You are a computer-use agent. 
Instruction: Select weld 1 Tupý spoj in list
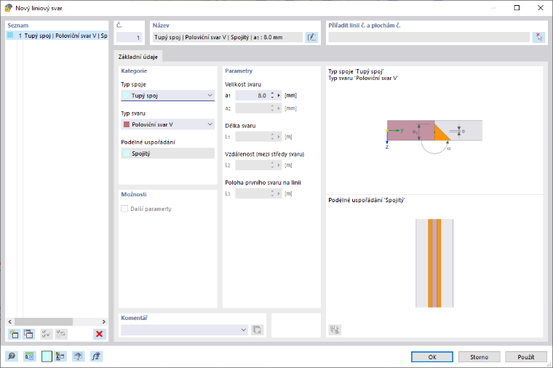57,36
